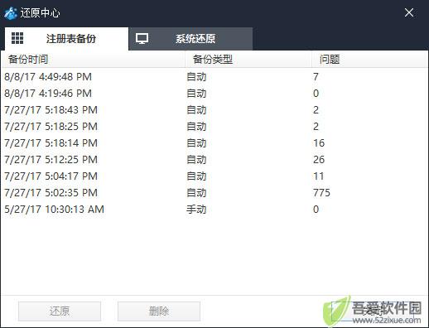
Task: Click the 还原 button
Action: point(60,311)
